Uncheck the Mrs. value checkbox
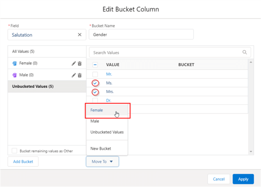 click(x=95, y=92)
